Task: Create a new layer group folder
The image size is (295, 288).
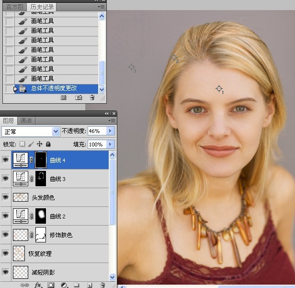Action: coord(76,285)
